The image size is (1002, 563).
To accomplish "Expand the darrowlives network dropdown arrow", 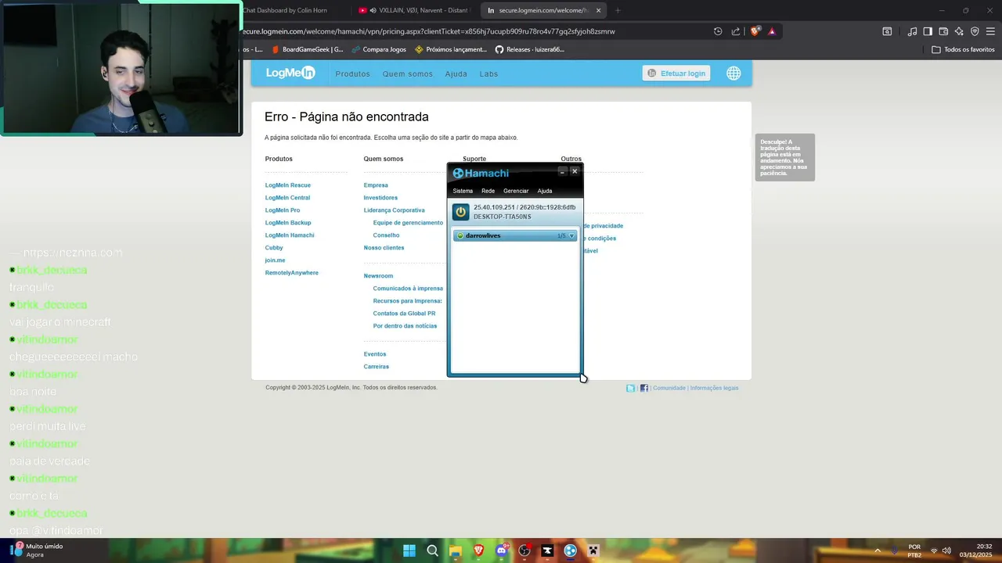I will (x=571, y=235).
